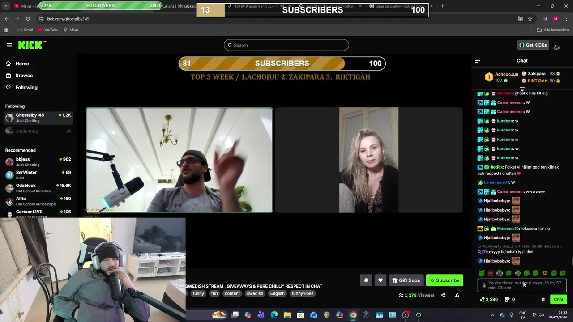Click the translate page icon
The width and height of the screenshot is (573, 322).
coord(520,19)
